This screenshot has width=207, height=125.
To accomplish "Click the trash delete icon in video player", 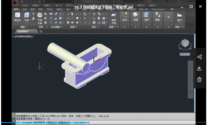I will coord(199,79).
